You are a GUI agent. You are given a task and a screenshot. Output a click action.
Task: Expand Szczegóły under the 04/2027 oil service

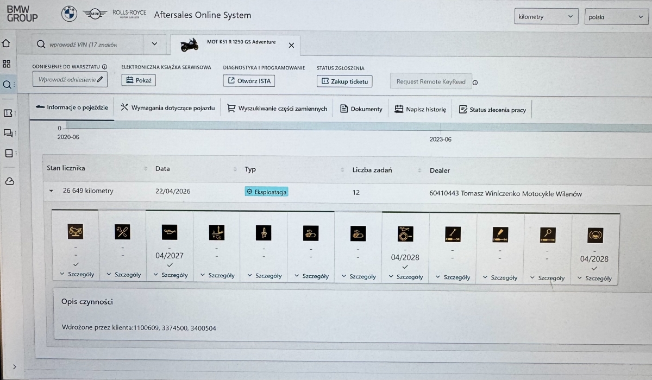point(170,275)
